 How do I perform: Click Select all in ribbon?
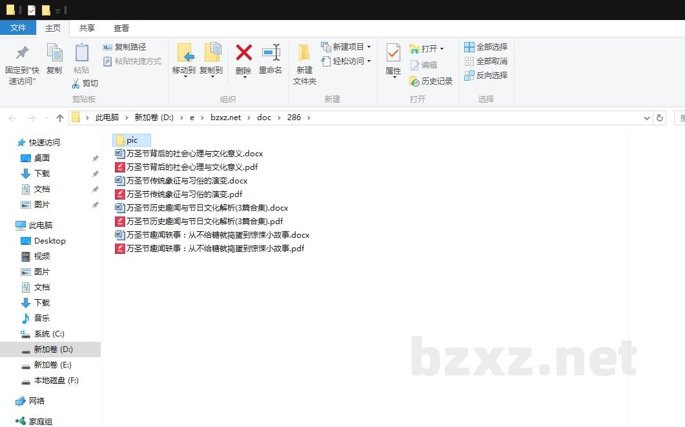coord(486,47)
